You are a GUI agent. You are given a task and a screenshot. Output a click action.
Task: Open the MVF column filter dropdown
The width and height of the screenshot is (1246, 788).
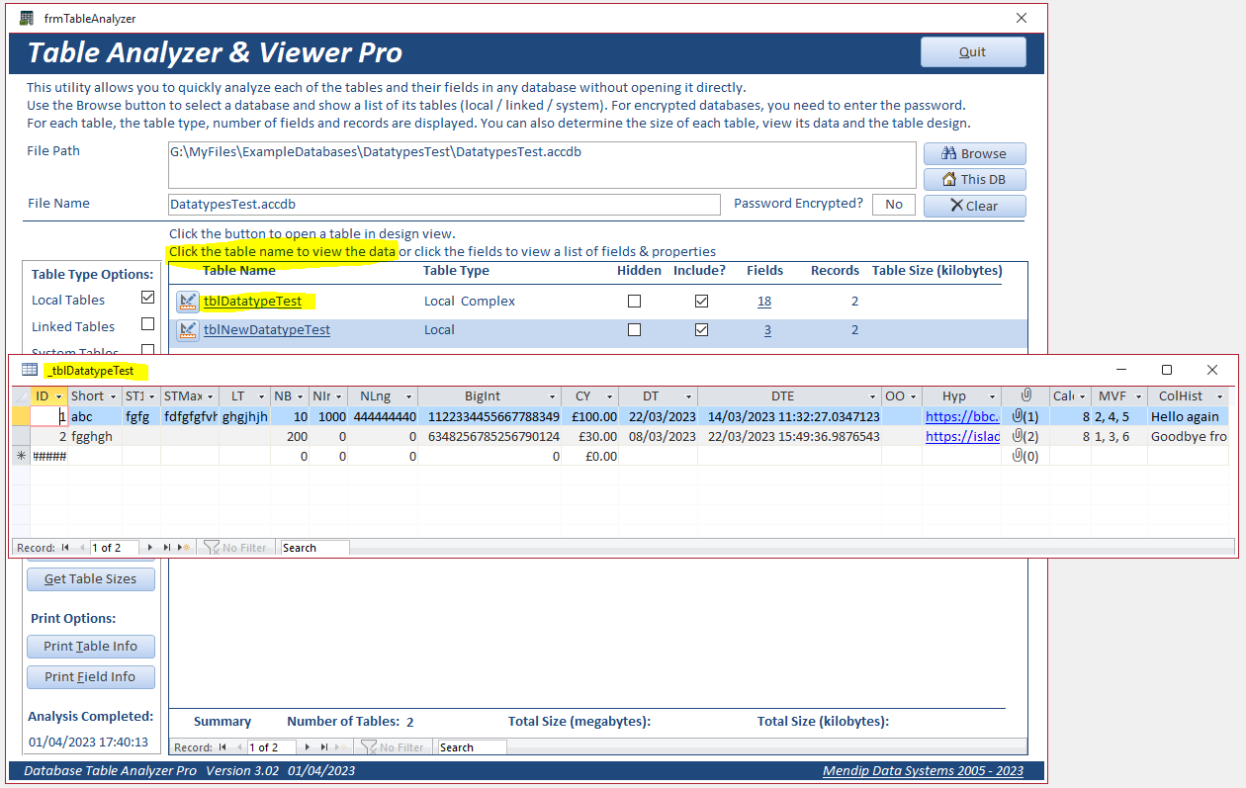point(1140,395)
